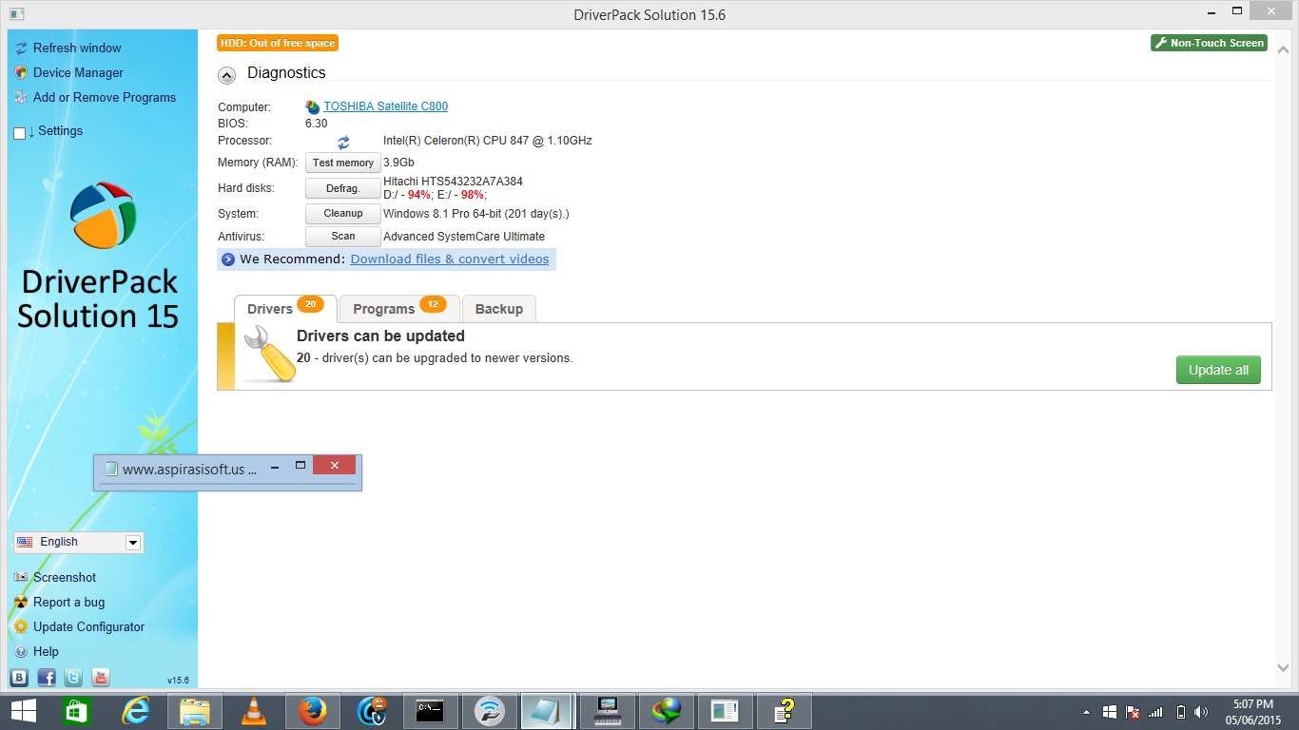Open the yellow question mark taskbar app
This screenshot has width=1299, height=730.
click(785, 711)
